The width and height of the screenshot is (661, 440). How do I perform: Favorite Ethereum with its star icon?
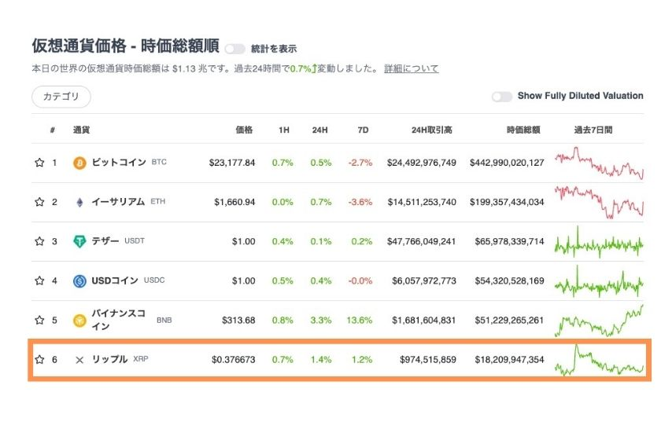tap(39, 202)
